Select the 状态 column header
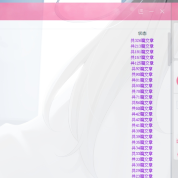Image resolution: width=178 pixels, height=178 pixels. click(x=142, y=34)
